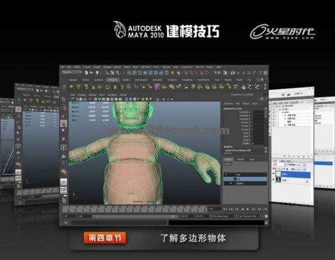Pick the highlighted Move tool

64,123
